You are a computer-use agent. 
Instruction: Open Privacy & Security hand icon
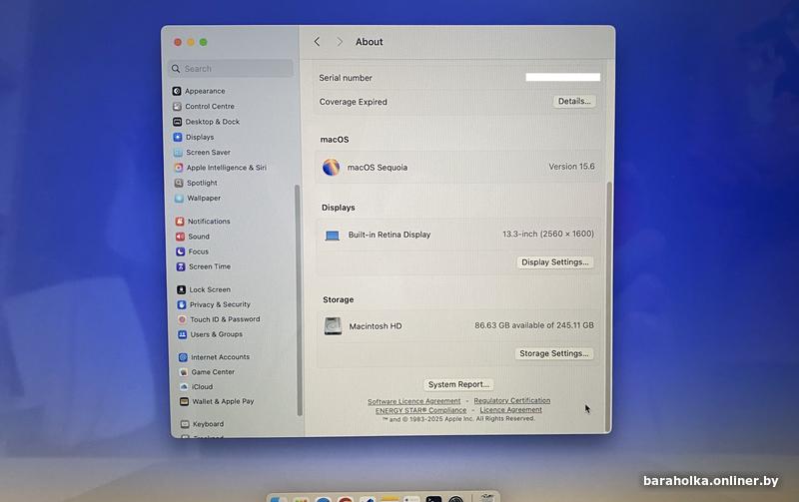coord(182,304)
